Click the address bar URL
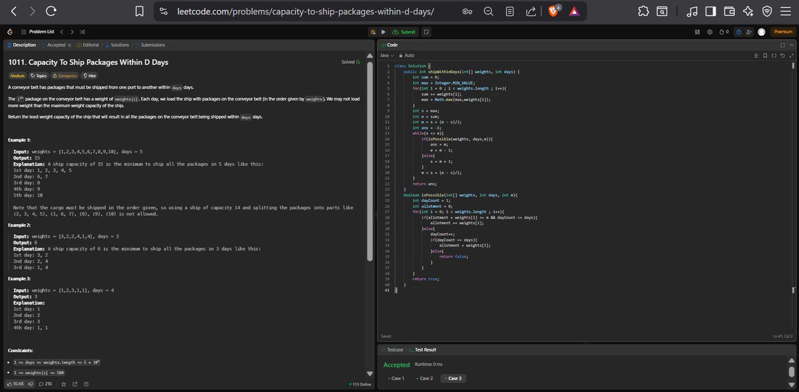 (306, 11)
